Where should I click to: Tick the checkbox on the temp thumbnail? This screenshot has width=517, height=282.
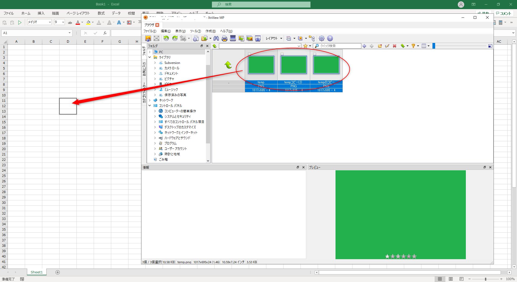pyautogui.click(x=249, y=54)
